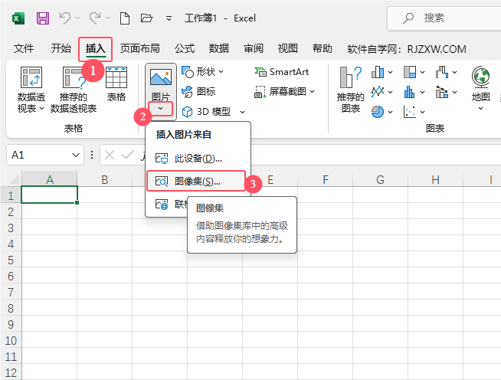Screen dimensions: 501x380
Task: Switch to the 审阅 tab
Action: click(x=254, y=48)
